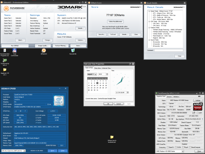Image resolution: width=205 pixels, height=154 pixels.
Task: Open the 3DMark bench eredmények folder
Action: [x=112, y=139]
